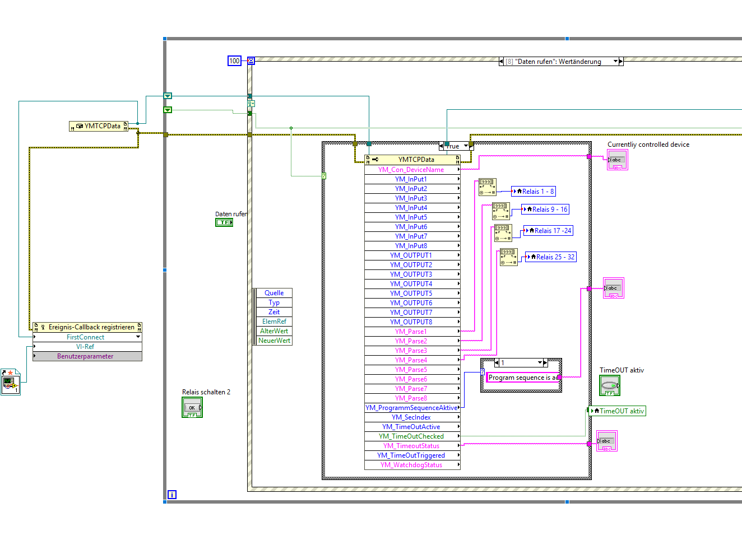Select string indicator wired from YM_TimeoutStatus

607,441
